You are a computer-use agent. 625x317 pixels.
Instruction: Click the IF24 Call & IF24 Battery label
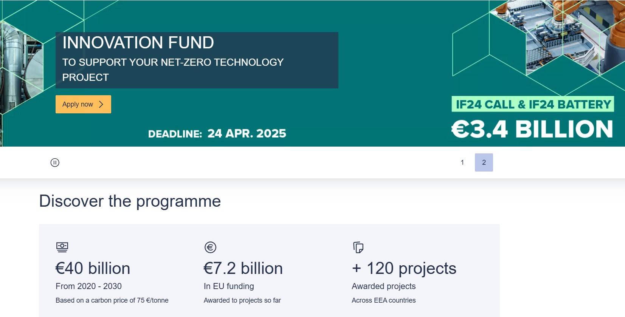[533, 104]
